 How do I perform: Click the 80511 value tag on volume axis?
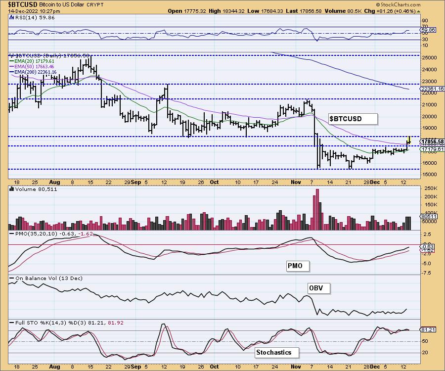(429, 216)
